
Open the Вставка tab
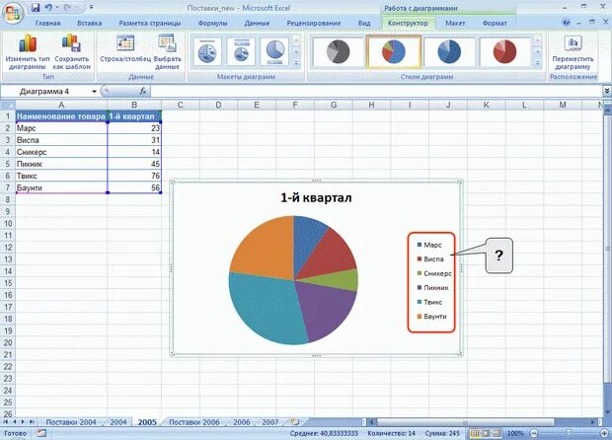[90, 23]
